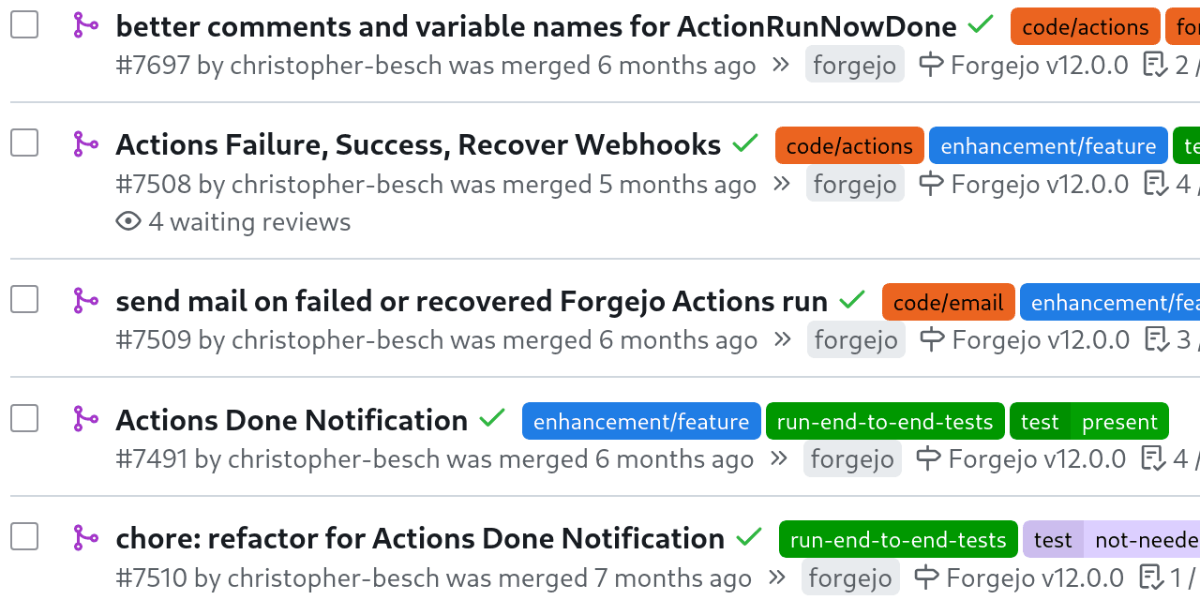Image resolution: width=1200 pixels, height=600 pixels.
Task: Click milestone signpost icon on PR #7508
Action: [931, 184]
